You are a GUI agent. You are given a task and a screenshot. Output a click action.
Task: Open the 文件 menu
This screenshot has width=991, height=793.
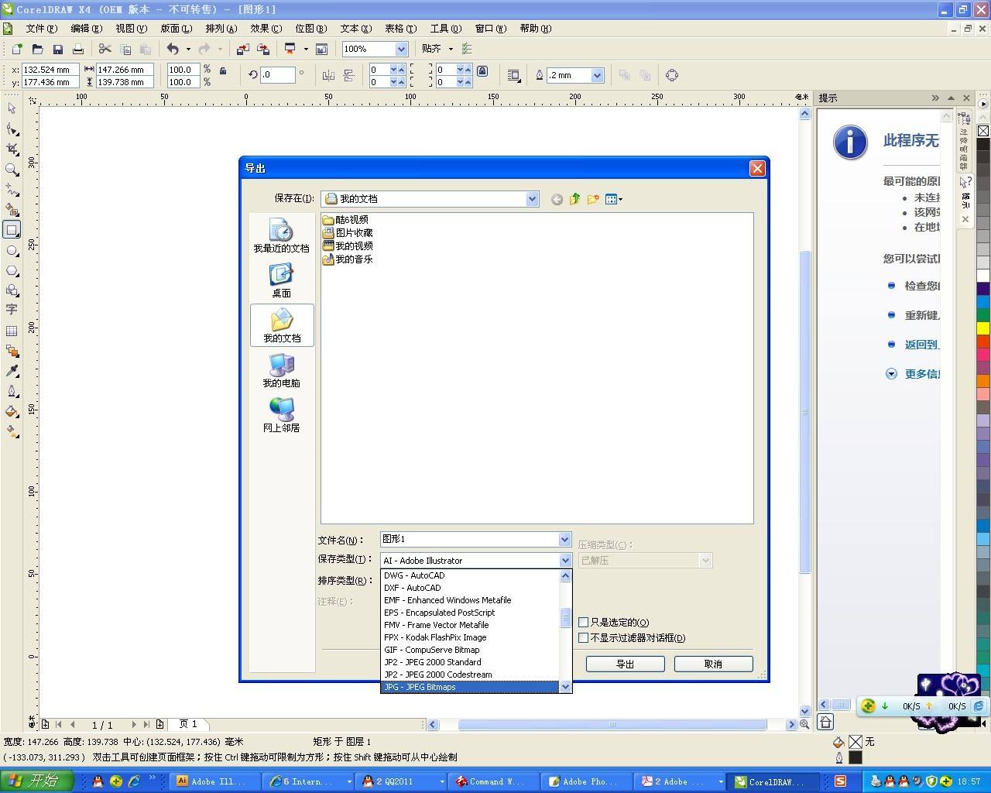[x=42, y=29]
